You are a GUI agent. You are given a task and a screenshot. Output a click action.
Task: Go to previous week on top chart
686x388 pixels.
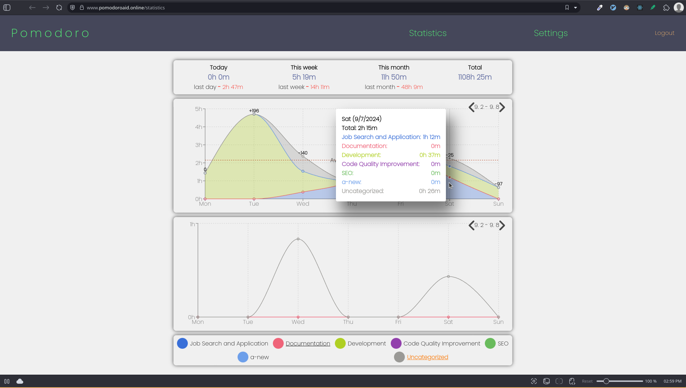pos(471,107)
